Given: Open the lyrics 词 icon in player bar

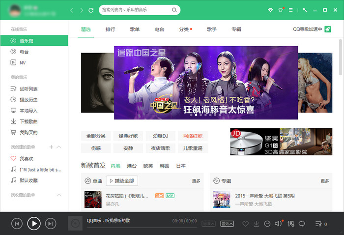Looking at the screenshot, I should (x=290, y=224).
